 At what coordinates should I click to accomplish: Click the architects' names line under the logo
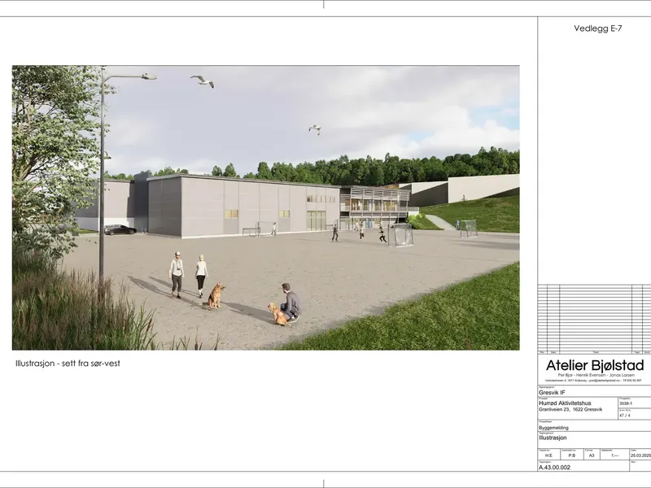click(596, 375)
